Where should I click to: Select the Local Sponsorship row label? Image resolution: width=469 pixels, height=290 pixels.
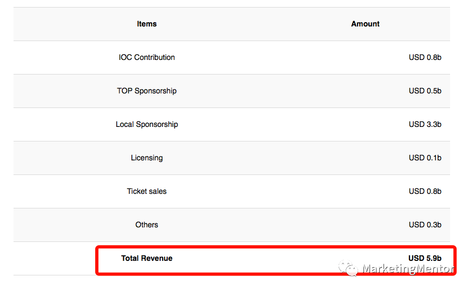[147, 124]
